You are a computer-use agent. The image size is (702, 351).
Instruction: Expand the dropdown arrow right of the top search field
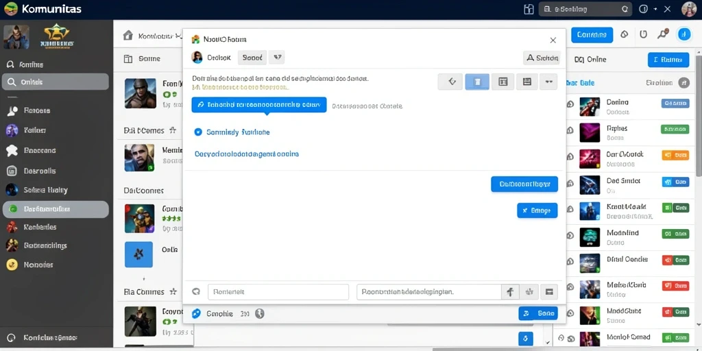[655, 9]
